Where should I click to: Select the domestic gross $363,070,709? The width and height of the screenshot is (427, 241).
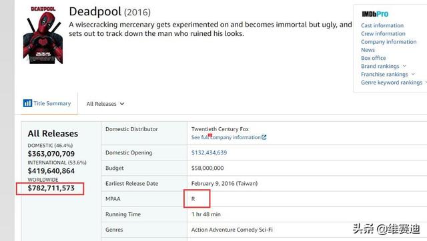51,154
